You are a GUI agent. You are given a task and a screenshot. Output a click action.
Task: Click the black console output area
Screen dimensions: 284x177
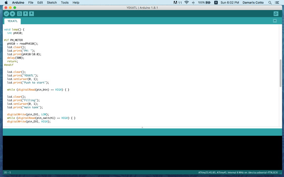click(142, 153)
